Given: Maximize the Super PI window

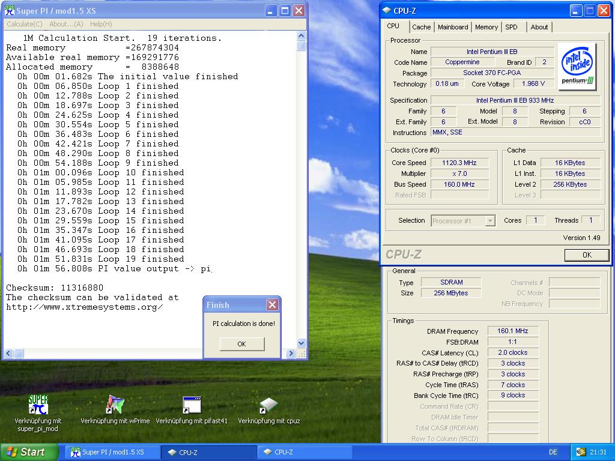Looking at the screenshot, I should (285, 11).
